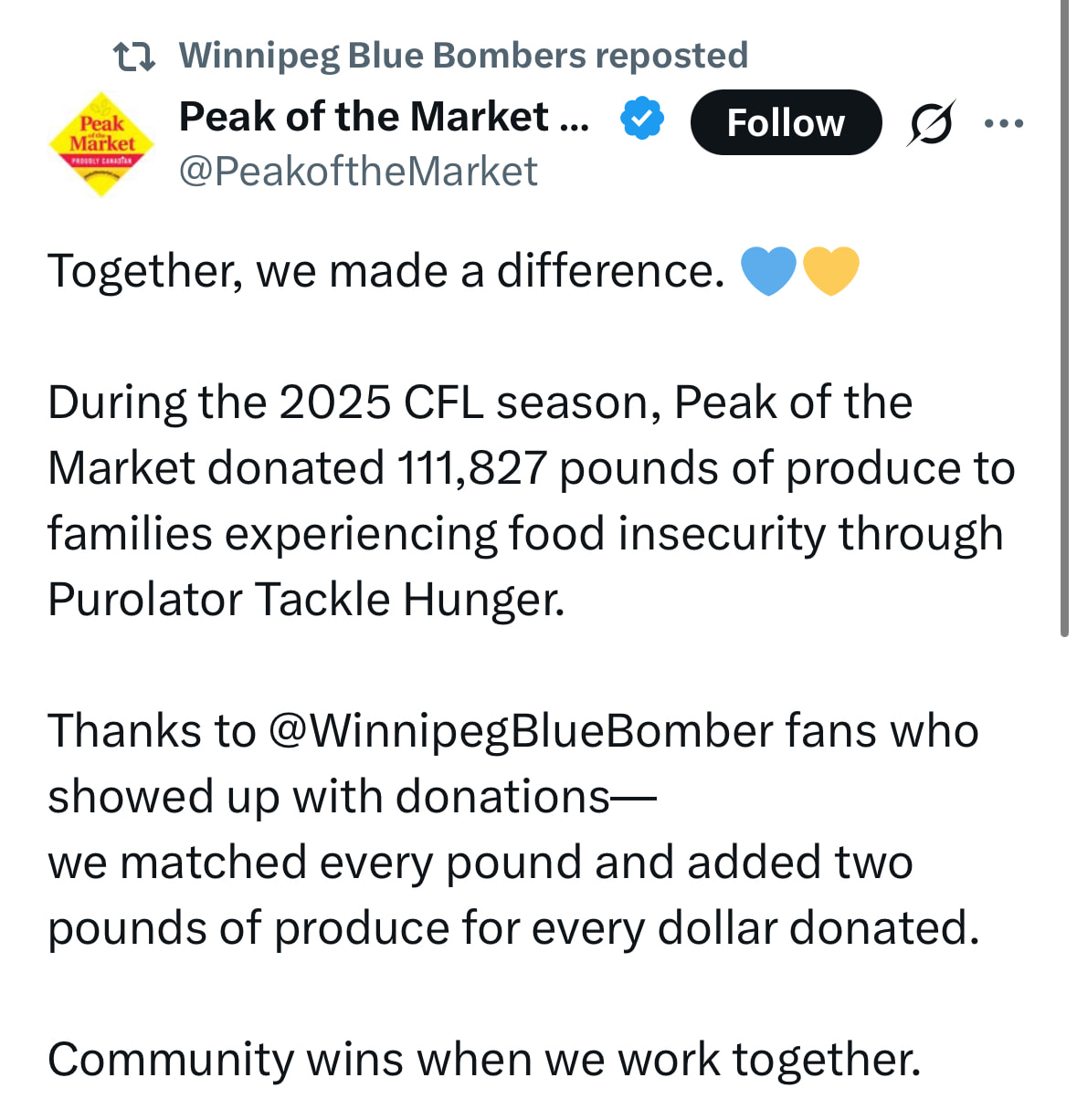Click the "showed up with donations" line
The height and width of the screenshot is (1109, 1077).
point(352,797)
